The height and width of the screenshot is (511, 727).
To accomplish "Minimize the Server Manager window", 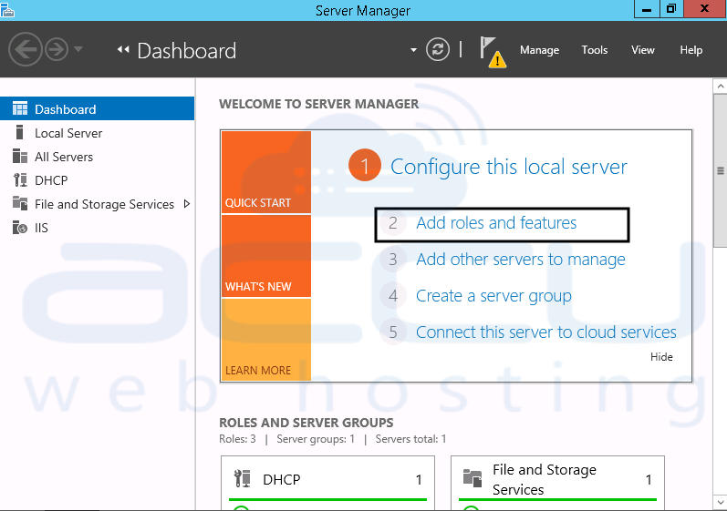I will click(647, 9).
